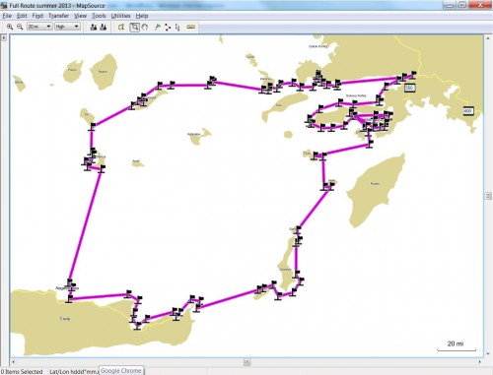Expand the left panel arrow
493x375 pixels.
4,38
